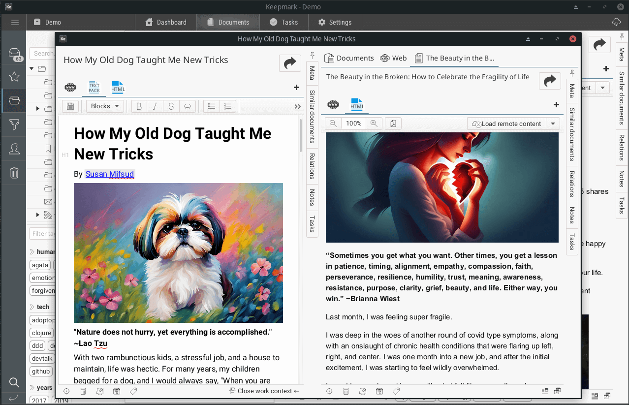Click Close work context button
The width and height of the screenshot is (629, 405).
(x=264, y=391)
